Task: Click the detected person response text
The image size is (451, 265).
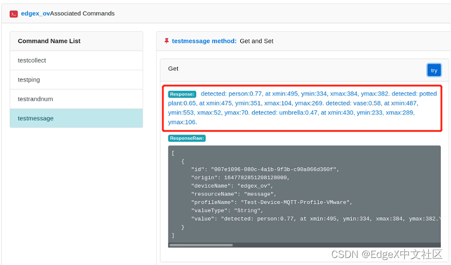Action: pyautogui.click(x=302, y=108)
